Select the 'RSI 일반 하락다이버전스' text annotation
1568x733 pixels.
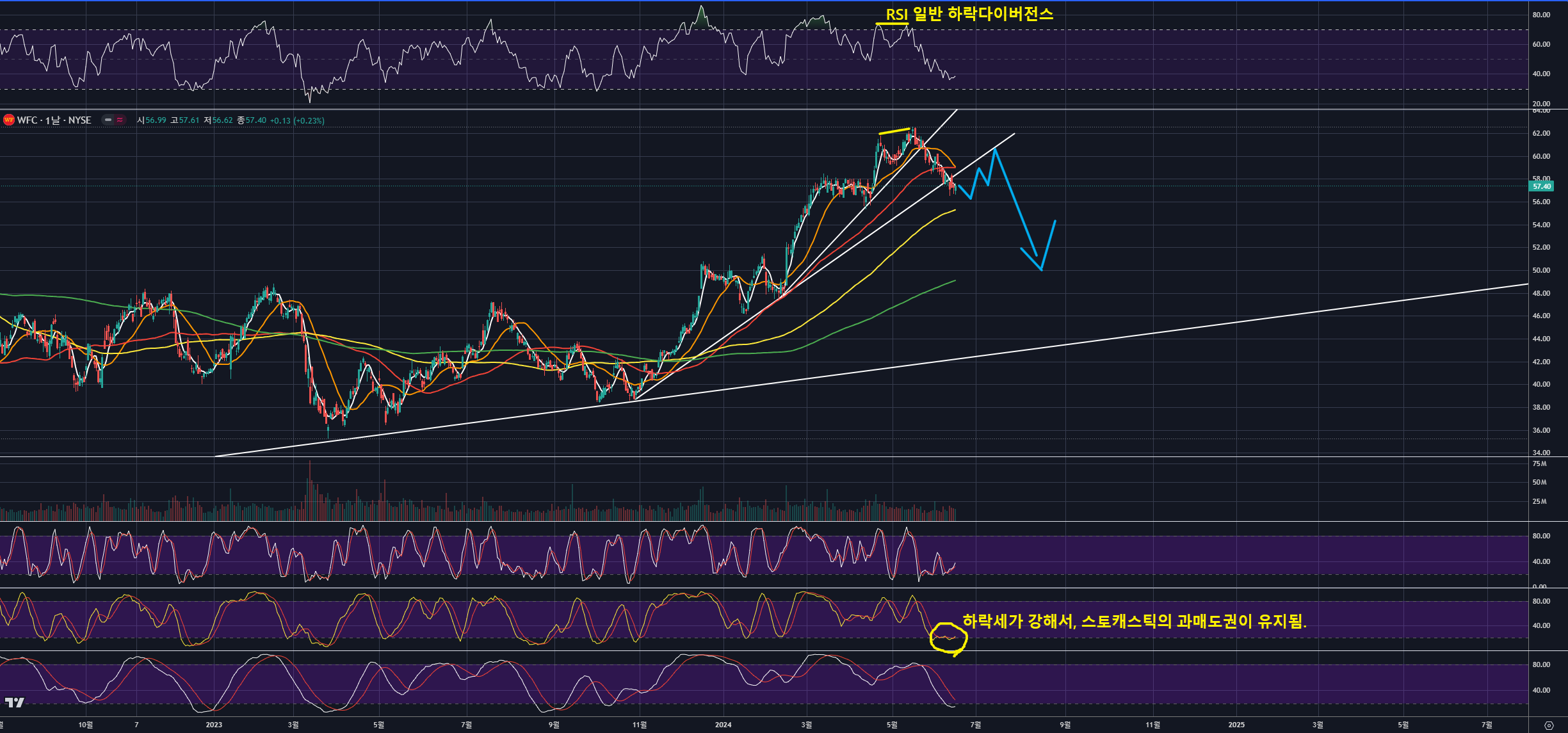(x=969, y=14)
